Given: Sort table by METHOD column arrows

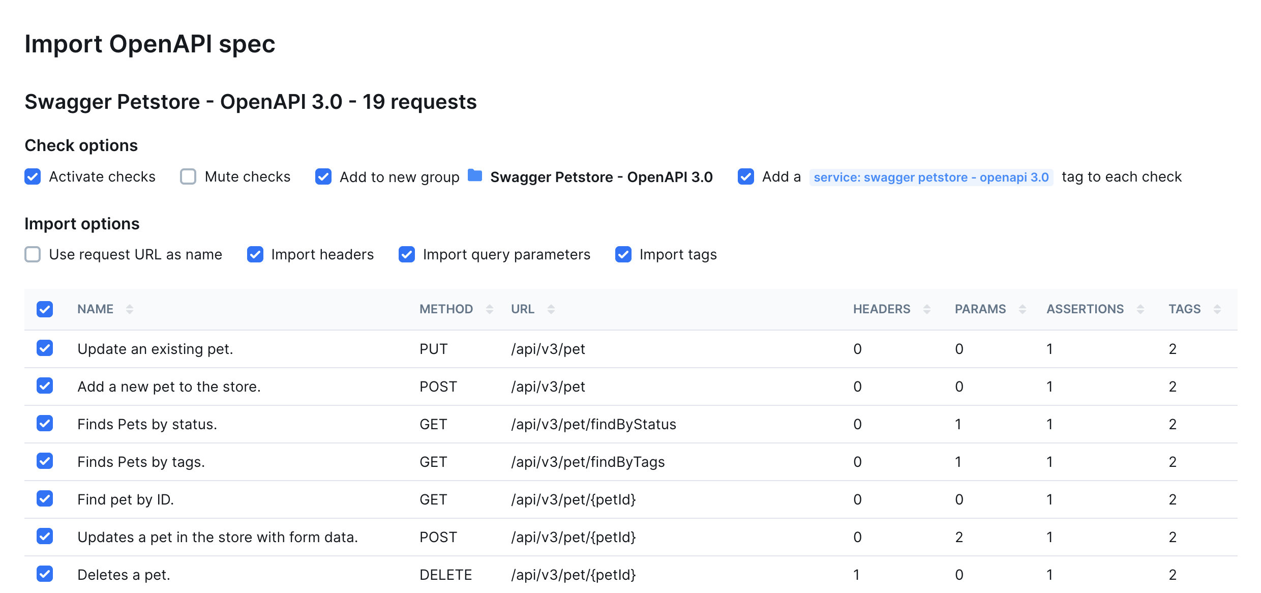Looking at the screenshot, I should point(490,309).
